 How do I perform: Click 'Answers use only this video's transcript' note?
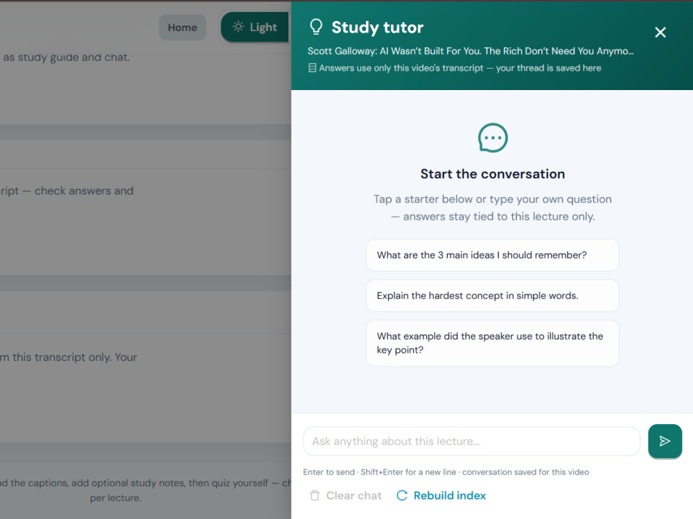click(x=459, y=68)
